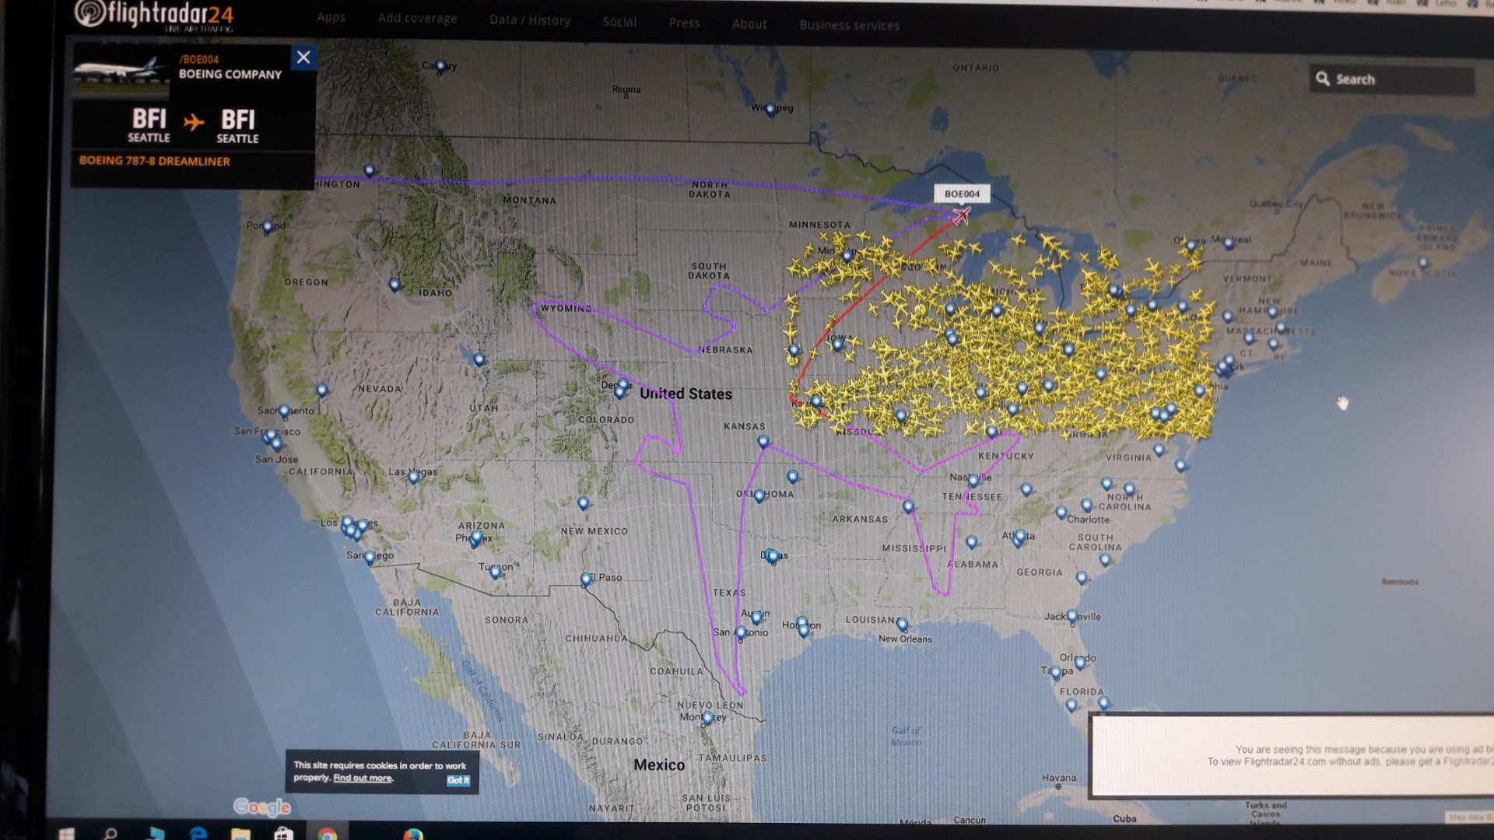
Task: Open Microsoft Store from taskbar
Action: [284, 834]
